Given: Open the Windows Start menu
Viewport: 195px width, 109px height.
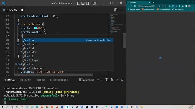Looking at the screenshot, I should pos(2,107).
